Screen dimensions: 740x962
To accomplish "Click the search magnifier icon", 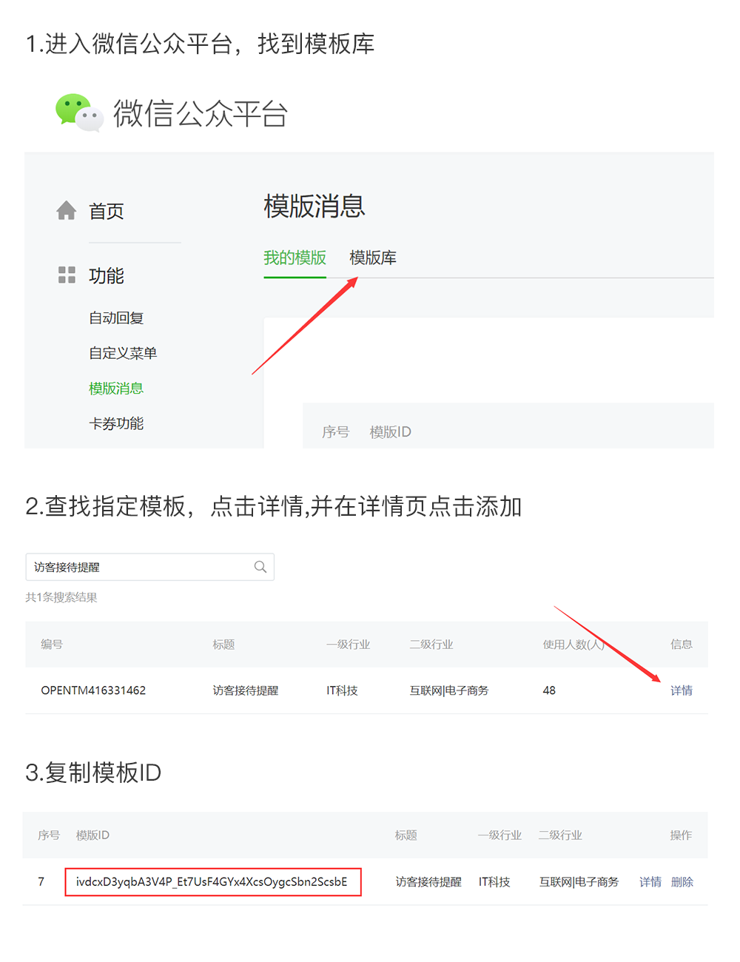I will coord(260,567).
